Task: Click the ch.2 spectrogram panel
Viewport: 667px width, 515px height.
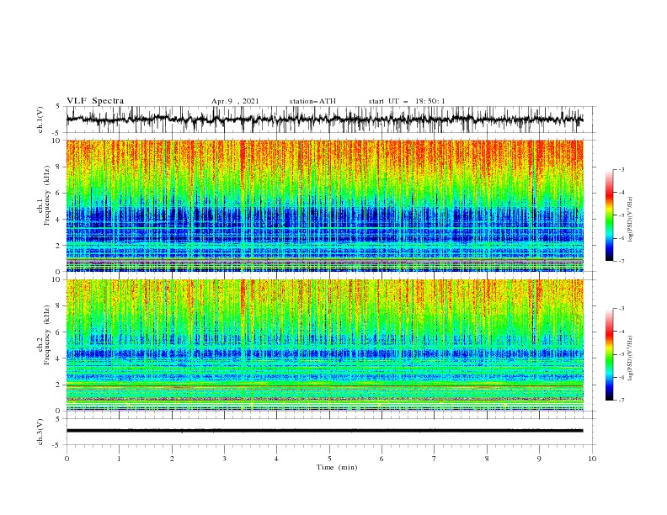Action: pos(324,345)
